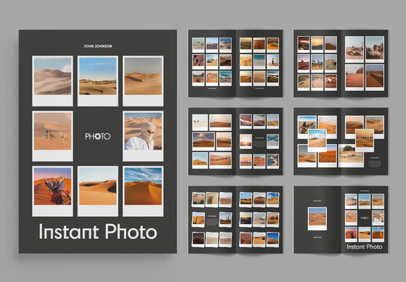Select cover photo of dune under wispy blue sky
This screenshot has width=406, height=282.
[143, 191]
